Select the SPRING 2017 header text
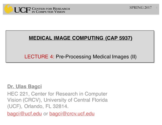Viewport: 162px width, 125px height. point(140,8)
